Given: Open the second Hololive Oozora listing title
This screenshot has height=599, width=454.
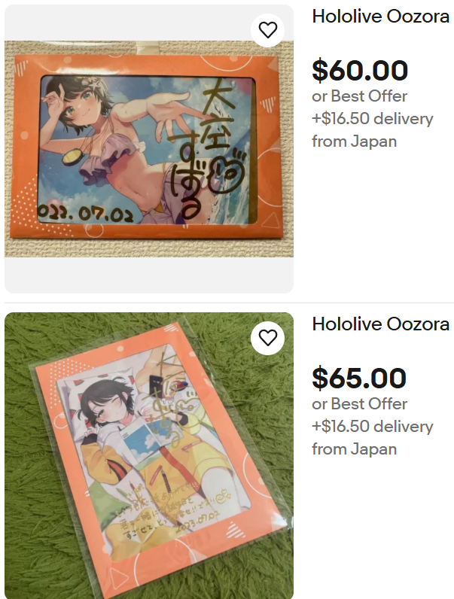Looking at the screenshot, I should tap(381, 324).
